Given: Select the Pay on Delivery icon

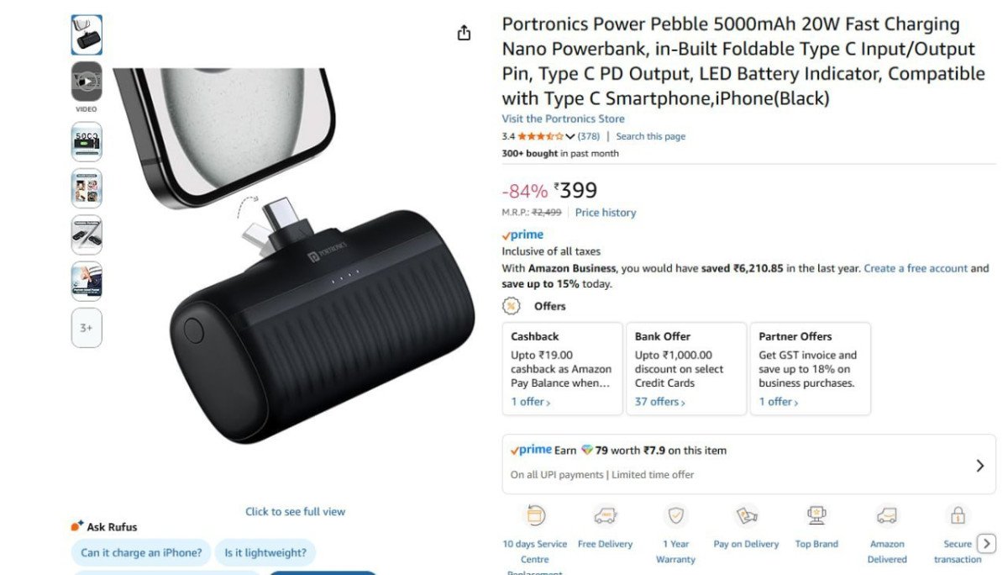Looking at the screenshot, I should coord(746,515).
